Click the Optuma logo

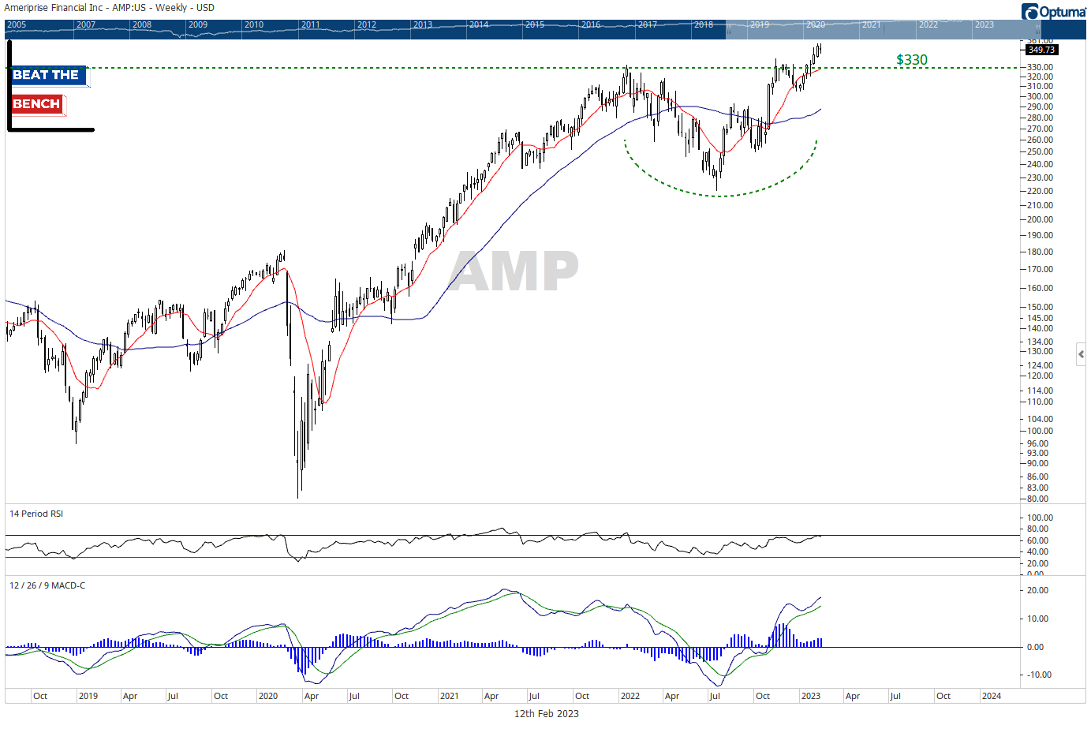[x=1054, y=11]
